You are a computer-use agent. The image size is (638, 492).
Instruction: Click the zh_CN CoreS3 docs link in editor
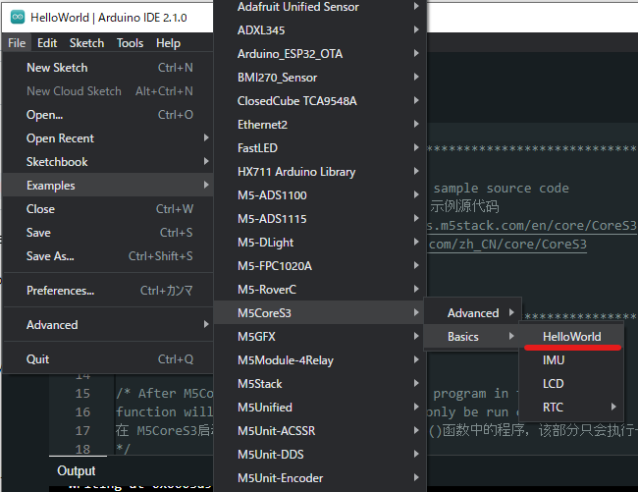[507, 245]
